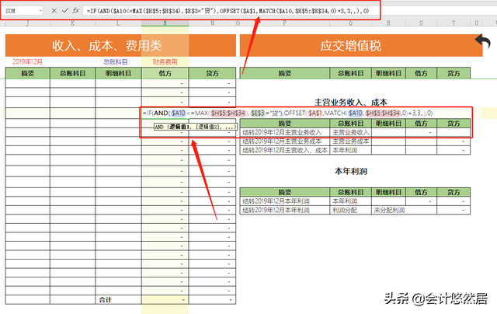Click 摘要 header in 收入成本费用类 table
This screenshot has height=314, width=497.
(28, 73)
